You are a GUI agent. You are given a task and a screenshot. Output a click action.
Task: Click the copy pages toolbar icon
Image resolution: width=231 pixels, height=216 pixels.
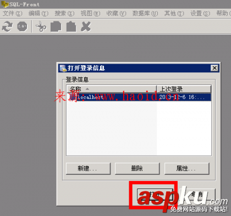tap(56, 27)
